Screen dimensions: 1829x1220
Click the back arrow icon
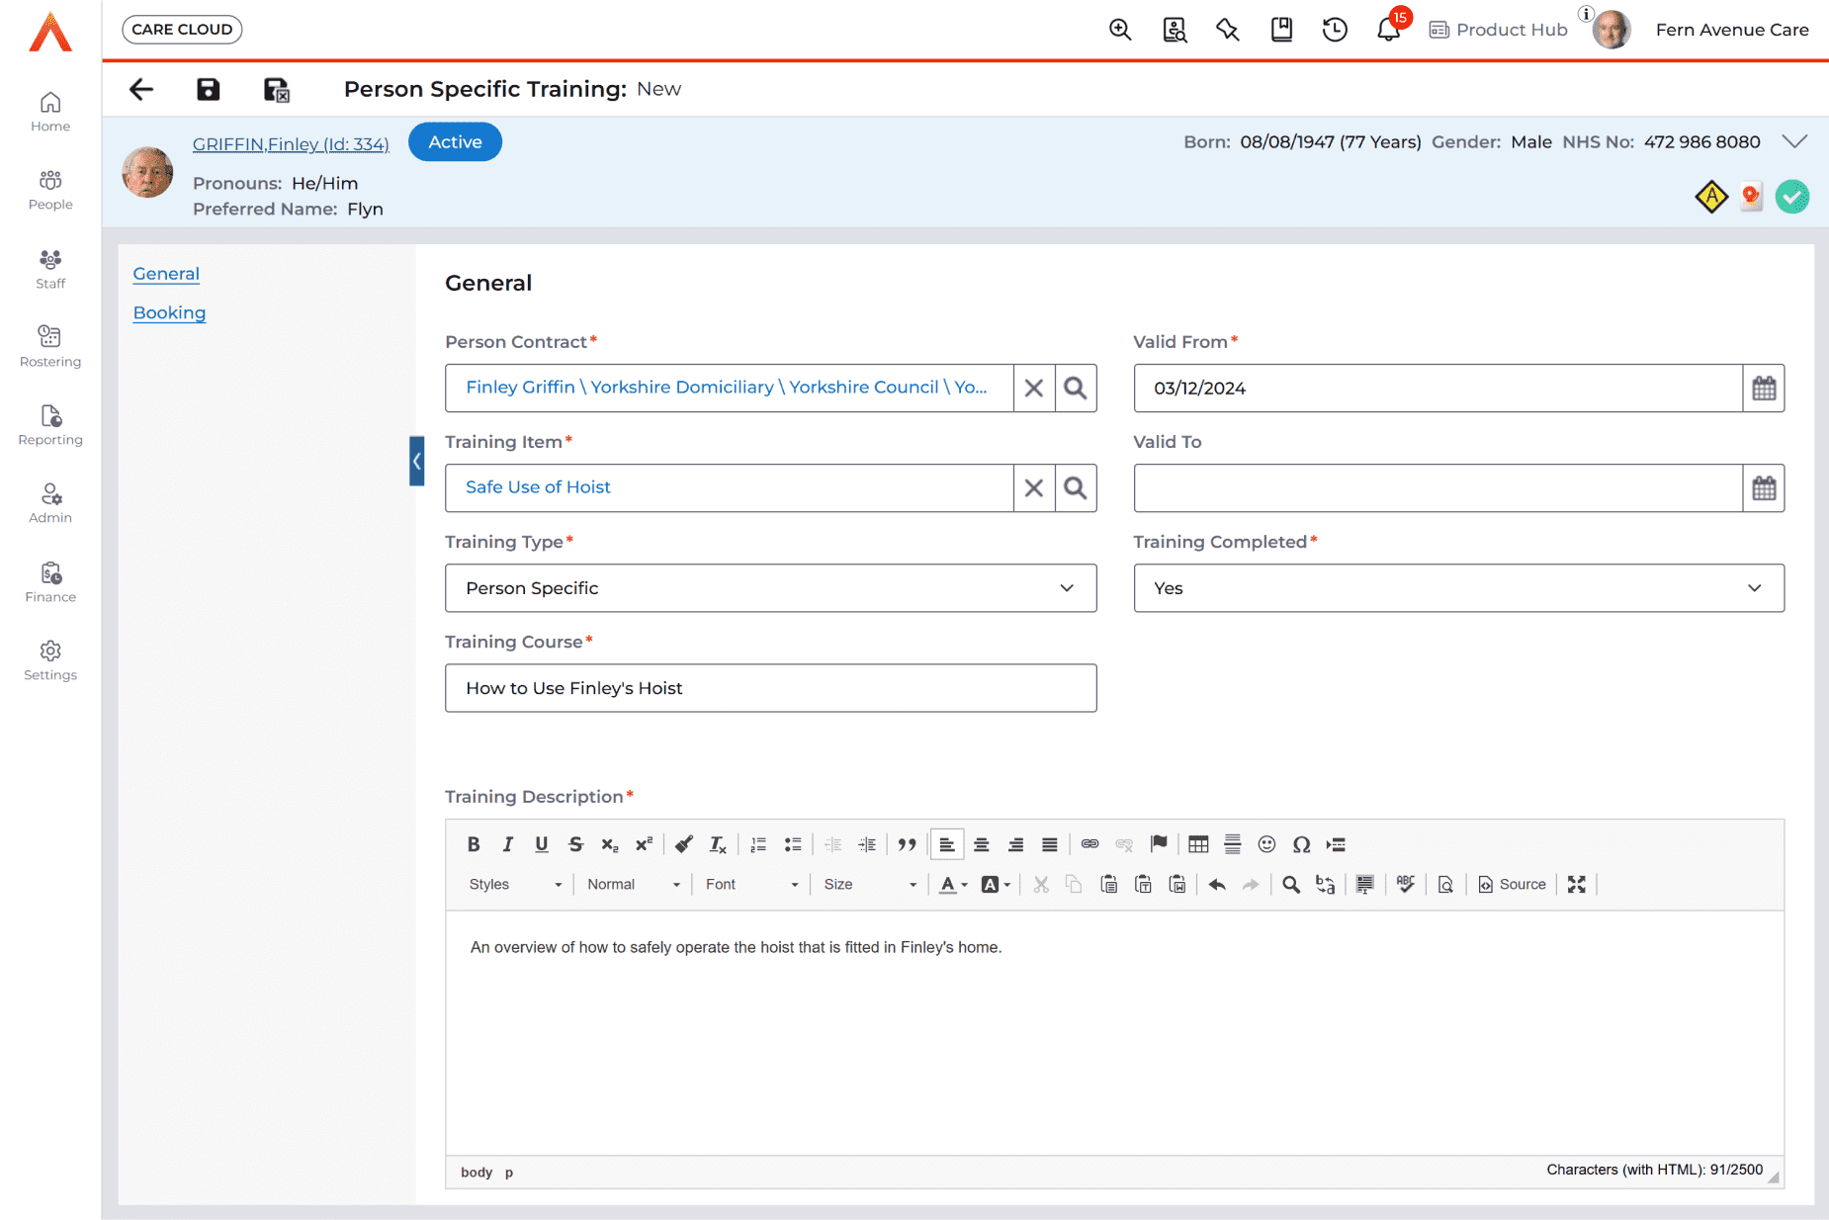(141, 90)
